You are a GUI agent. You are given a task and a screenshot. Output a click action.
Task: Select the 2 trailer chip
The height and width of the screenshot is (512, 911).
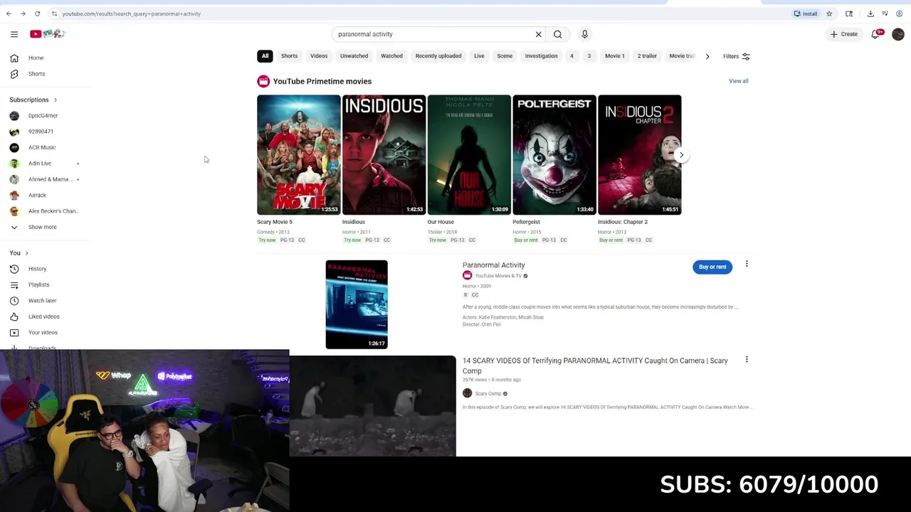647,56
